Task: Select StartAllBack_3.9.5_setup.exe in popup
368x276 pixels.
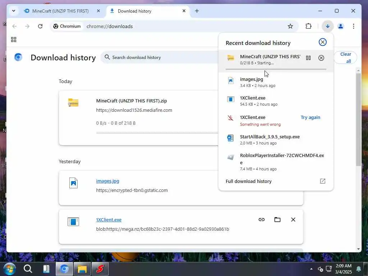Action: pos(276,140)
